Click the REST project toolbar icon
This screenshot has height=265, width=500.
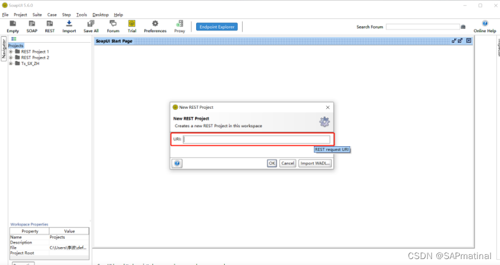pos(50,26)
